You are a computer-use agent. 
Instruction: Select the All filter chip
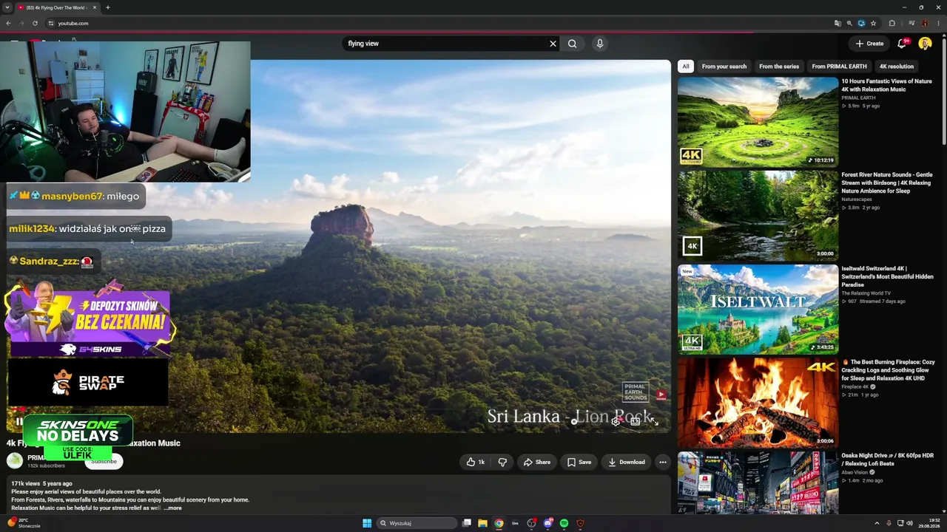tap(686, 66)
